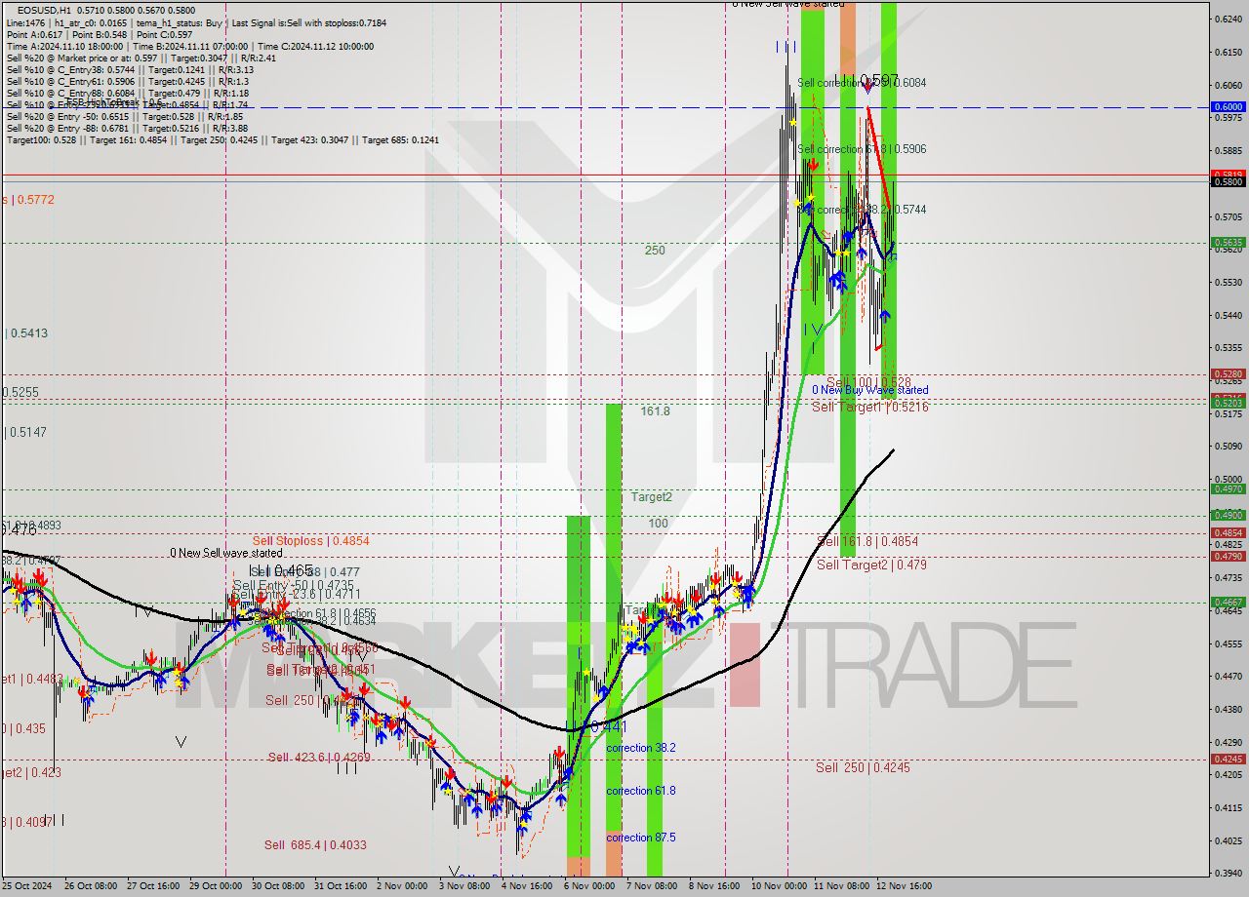Viewport: 1249px width, 897px height.
Task: Click the green 'Target2' label
Action: 651,496
